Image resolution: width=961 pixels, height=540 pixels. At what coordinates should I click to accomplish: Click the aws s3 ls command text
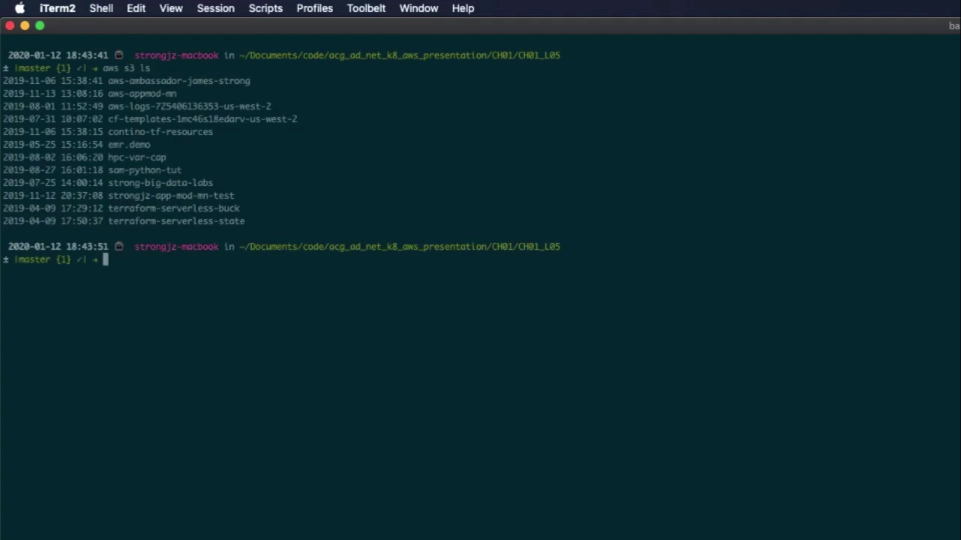126,68
